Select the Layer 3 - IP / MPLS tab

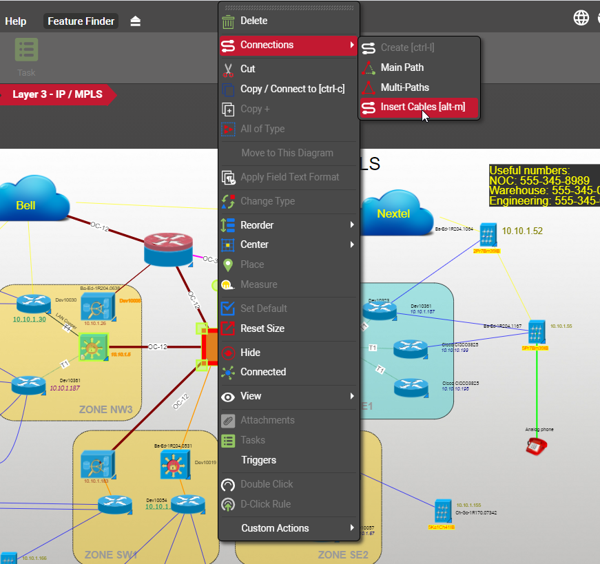(x=58, y=94)
